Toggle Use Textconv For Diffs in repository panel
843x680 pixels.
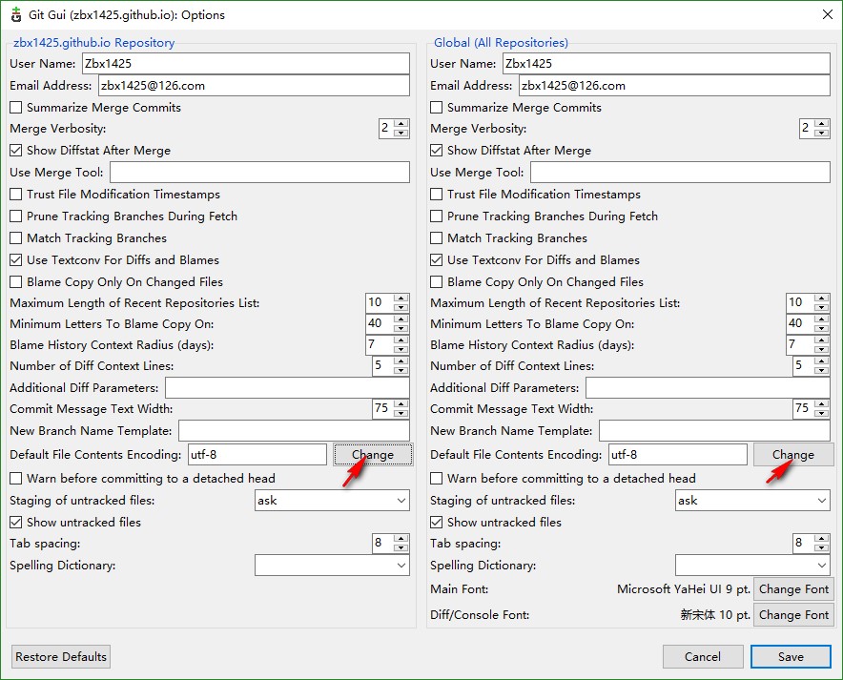[x=16, y=260]
